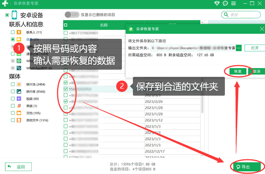Check the row checkbox dated 2023/2/26
The height and width of the screenshot is (174, 265).
coord(66,101)
